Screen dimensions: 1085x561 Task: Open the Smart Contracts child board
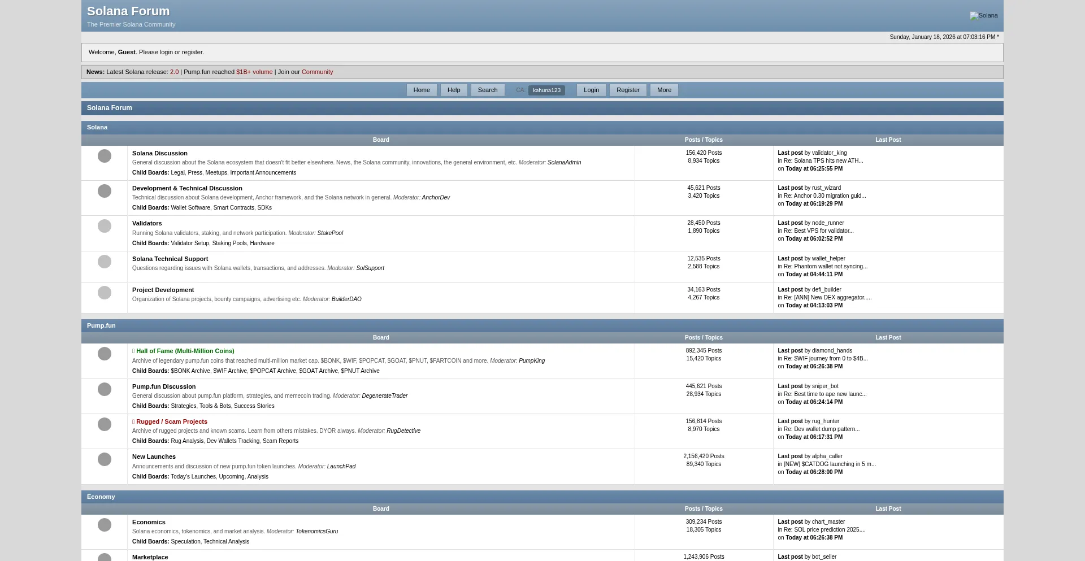(233, 208)
